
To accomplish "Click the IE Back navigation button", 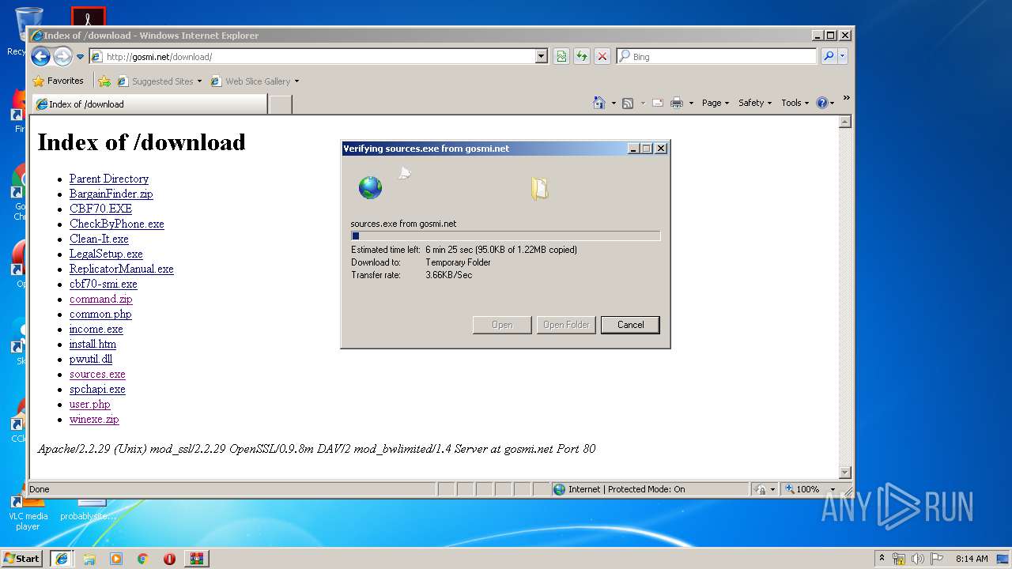I will coord(40,56).
